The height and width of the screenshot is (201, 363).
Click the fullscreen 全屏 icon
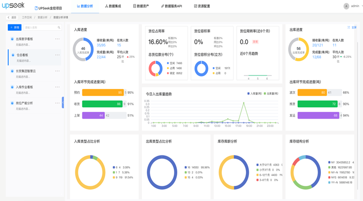349,27
